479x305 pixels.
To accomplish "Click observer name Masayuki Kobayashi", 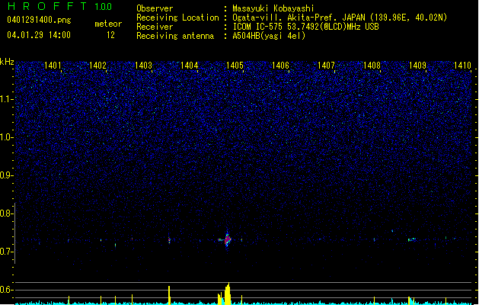I will click(x=273, y=8).
